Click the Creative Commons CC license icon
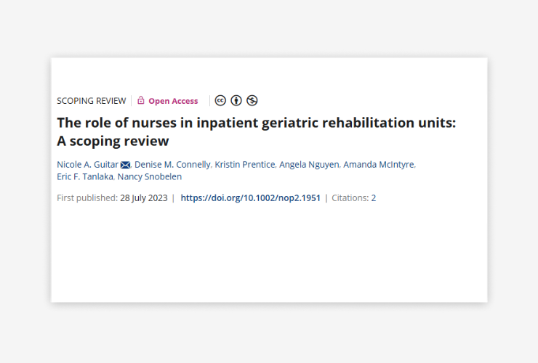 point(220,101)
